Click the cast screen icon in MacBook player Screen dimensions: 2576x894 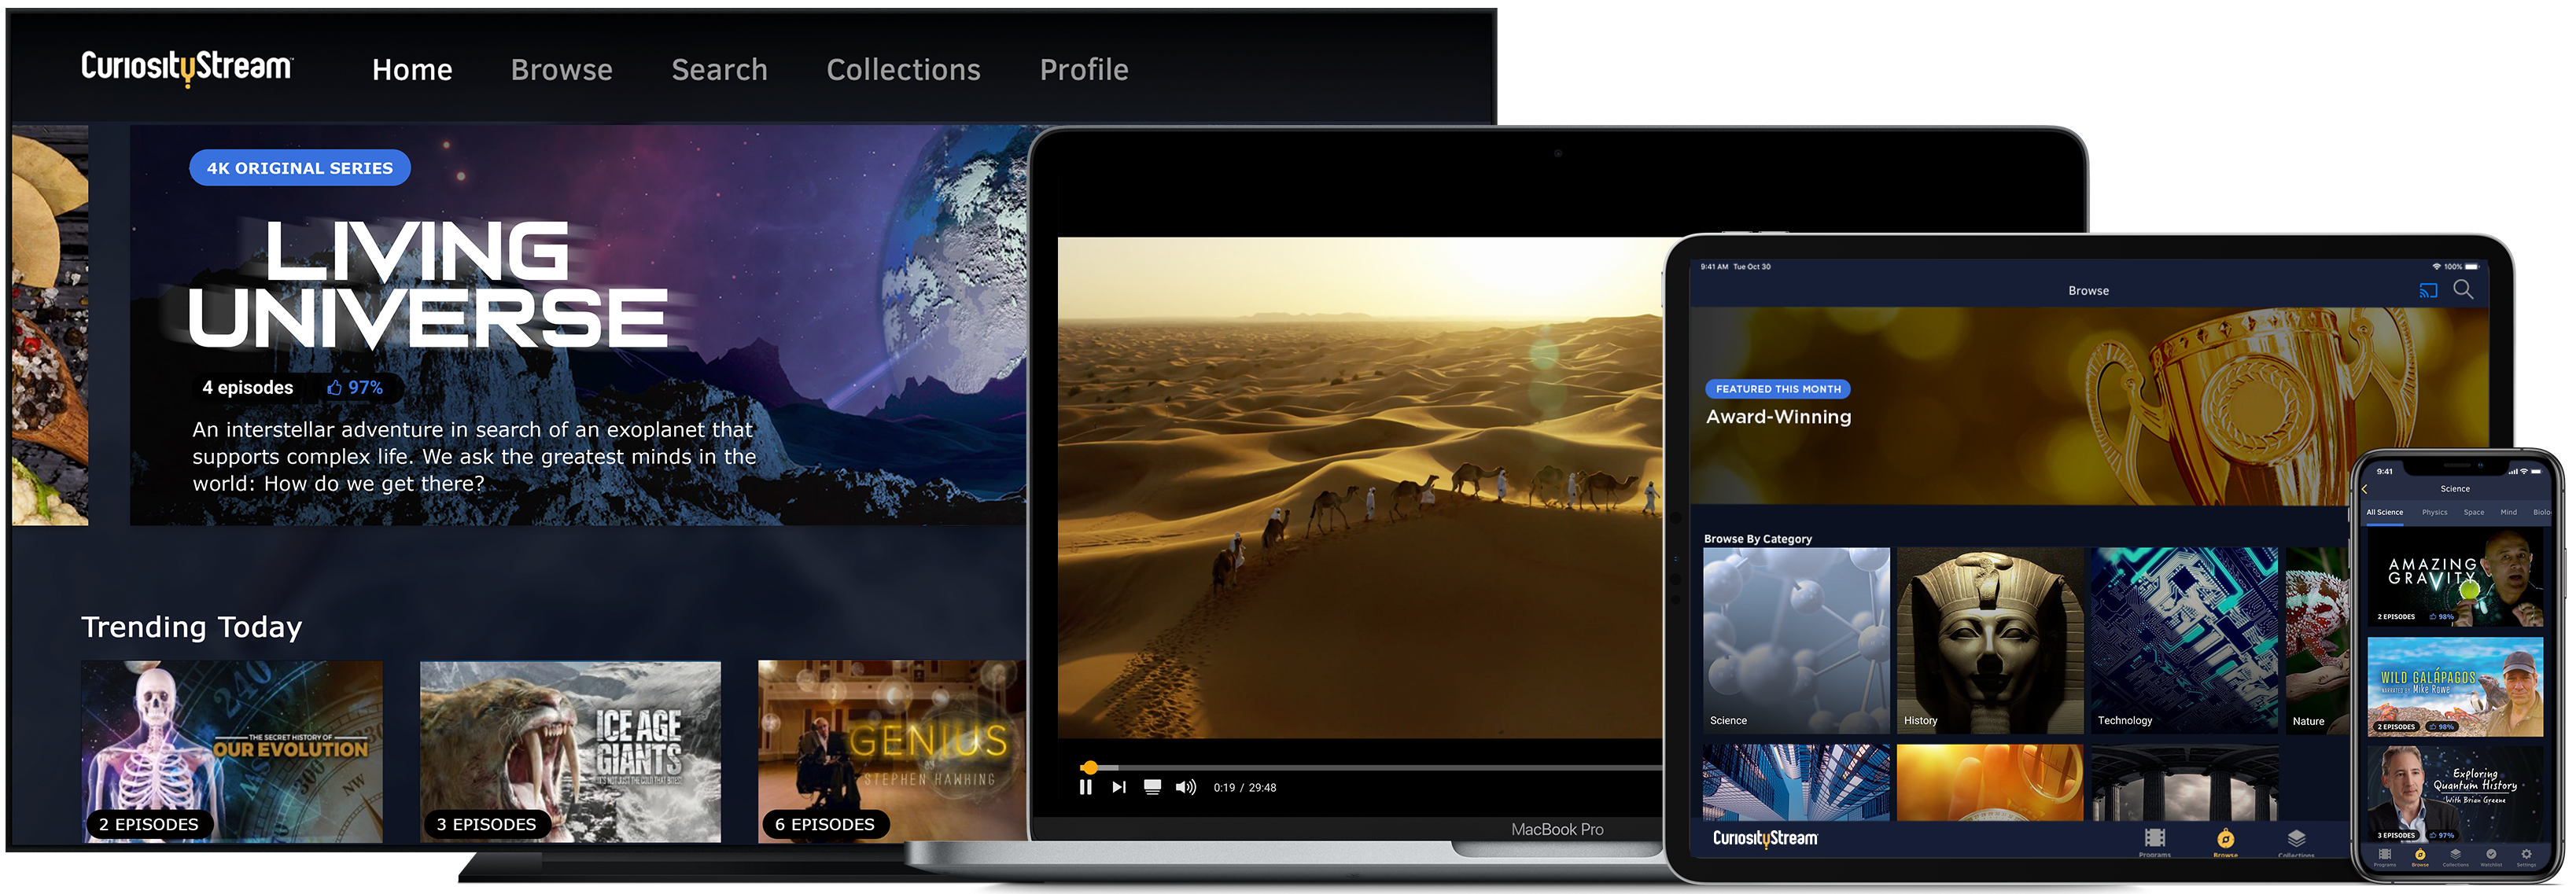click(x=1152, y=788)
